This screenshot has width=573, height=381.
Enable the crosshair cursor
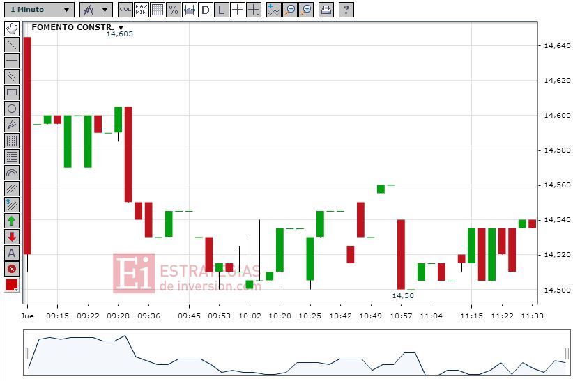[x=238, y=10]
